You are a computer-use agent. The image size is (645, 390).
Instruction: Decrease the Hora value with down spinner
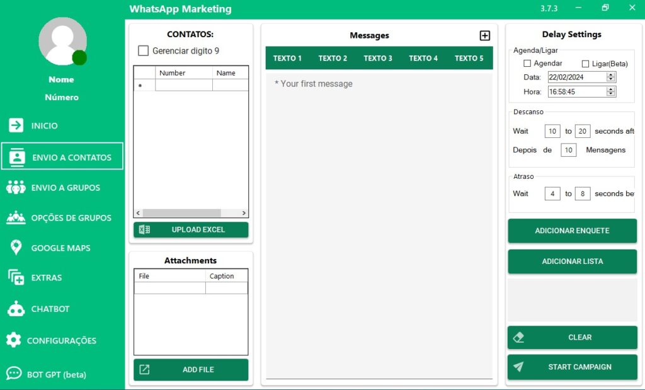coord(611,94)
